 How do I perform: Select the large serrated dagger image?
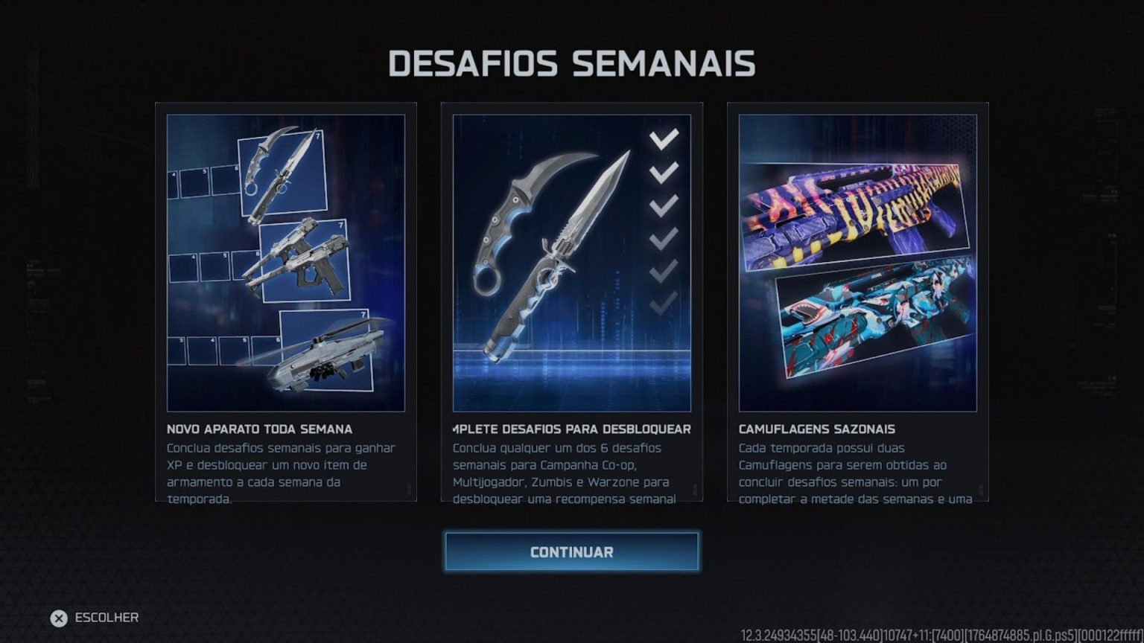(558, 258)
